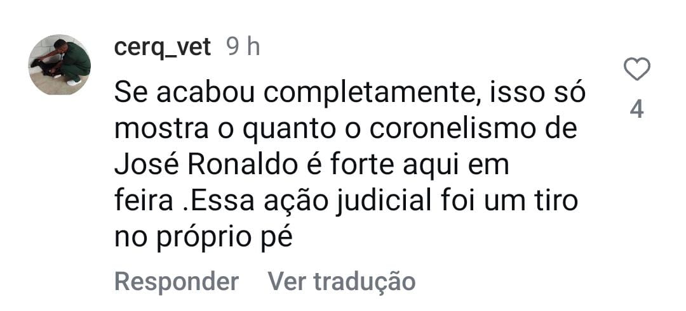Open the cerq_vet username profile

coord(162,47)
